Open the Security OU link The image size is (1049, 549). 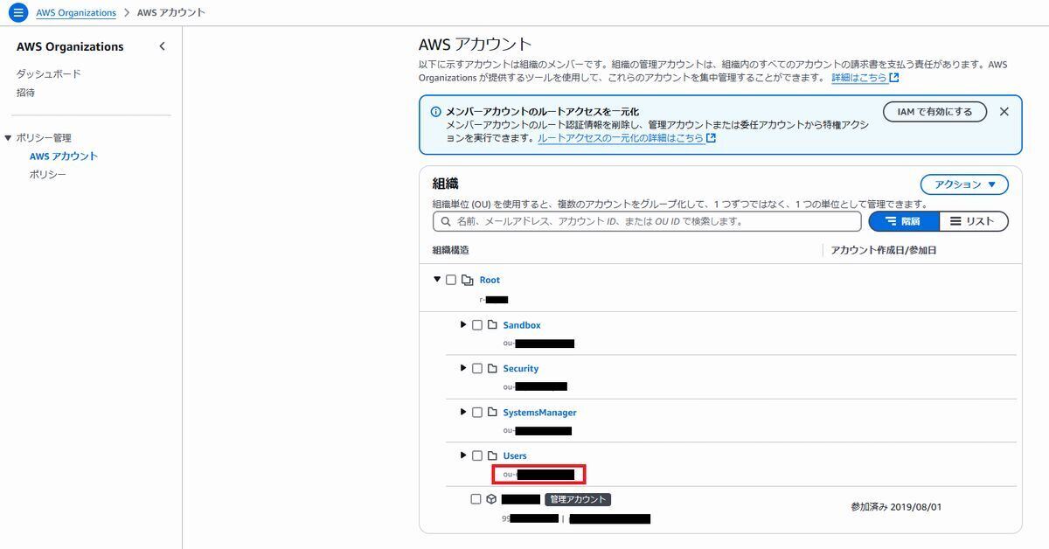[x=521, y=369]
